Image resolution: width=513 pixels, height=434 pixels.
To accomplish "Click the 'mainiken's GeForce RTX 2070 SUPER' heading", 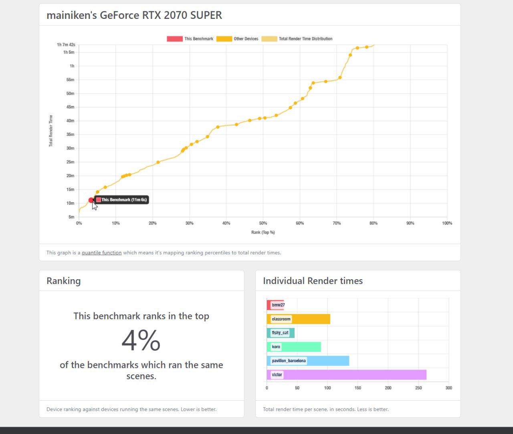I will [x=134, y=15].
